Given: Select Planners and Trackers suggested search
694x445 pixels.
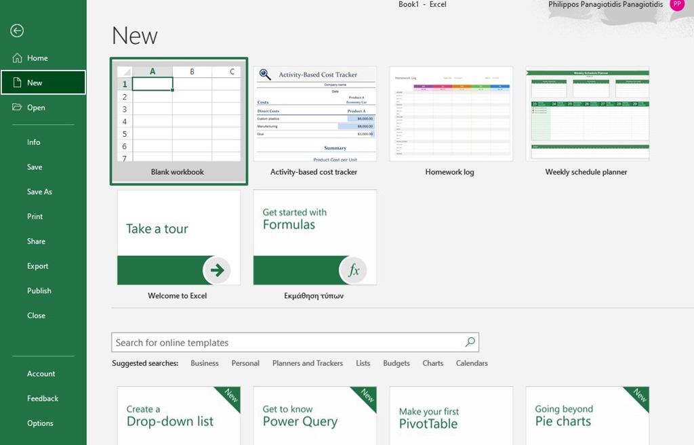Looking at the screenshot, I should tap(308, 363).
